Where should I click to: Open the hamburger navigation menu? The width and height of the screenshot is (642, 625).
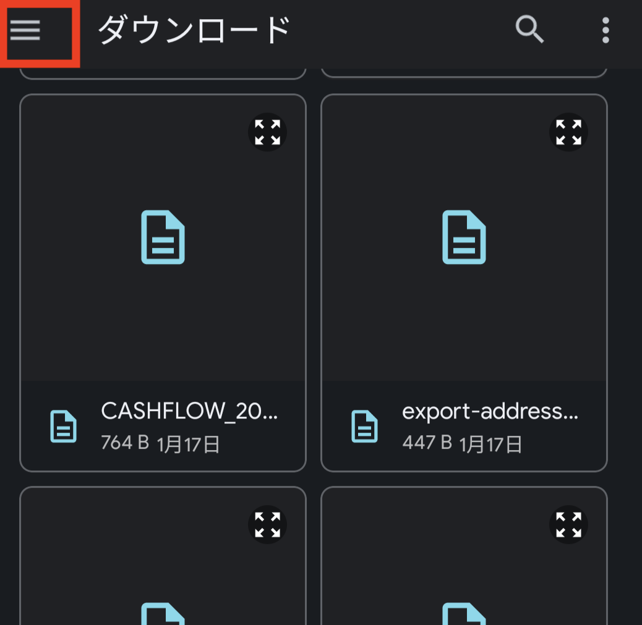25,30
